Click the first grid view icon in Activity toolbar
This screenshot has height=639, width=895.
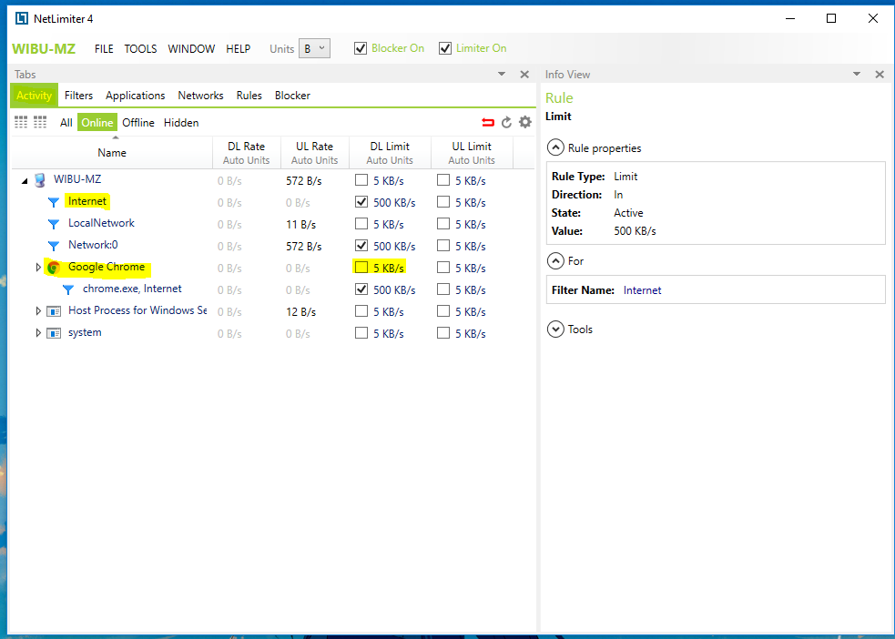21,122
